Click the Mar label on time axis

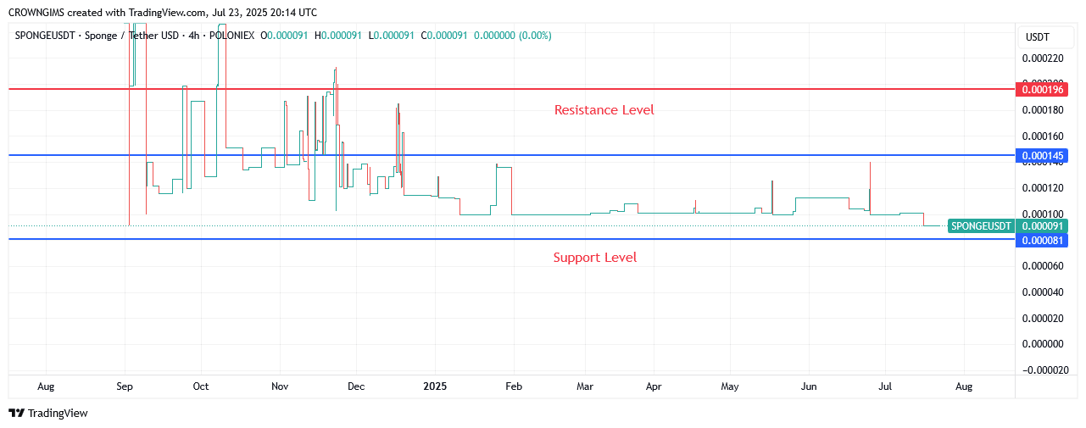[584, 386]
